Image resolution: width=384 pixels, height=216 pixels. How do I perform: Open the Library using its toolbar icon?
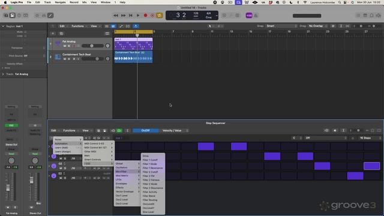(x=6, y=16)
